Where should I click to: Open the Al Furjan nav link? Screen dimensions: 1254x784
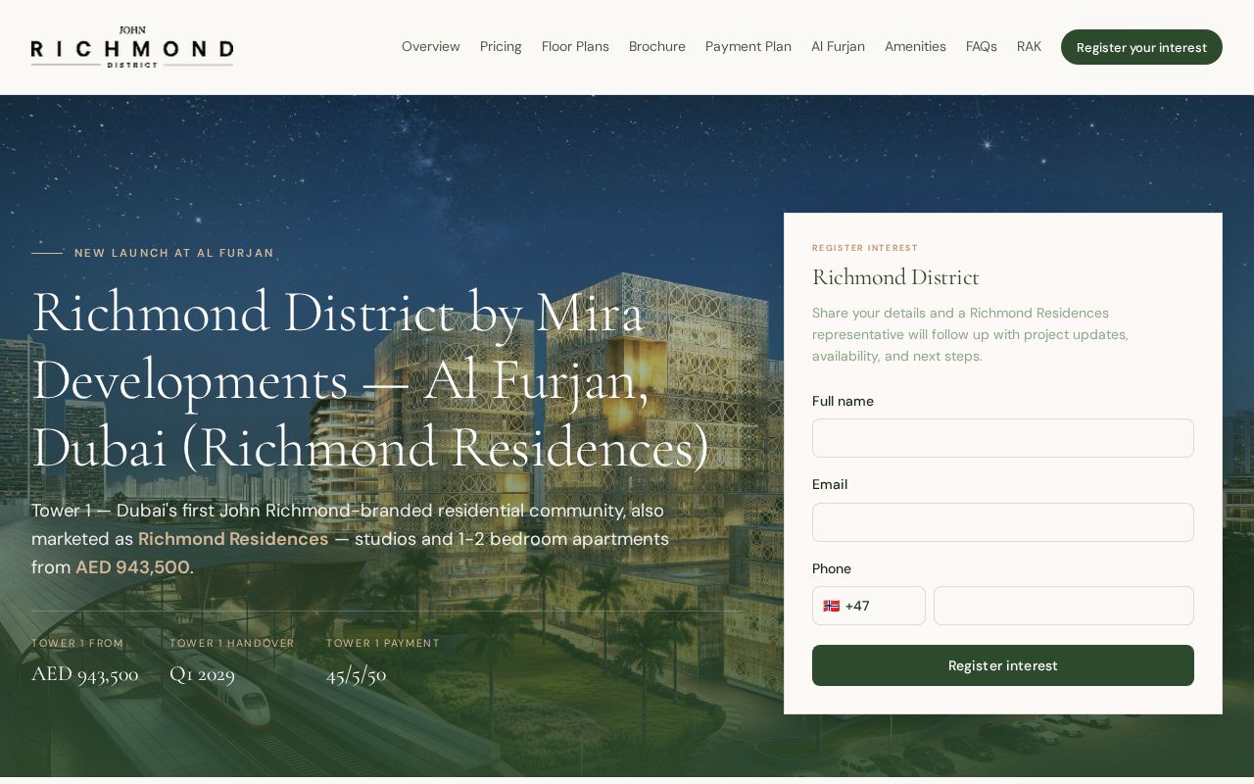click(838, 46)
